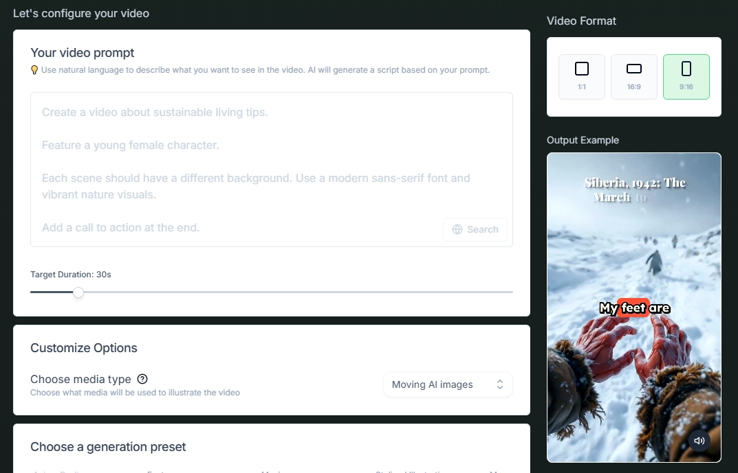Click the Video Format panel title
The image size is (738, 473).
581,21
